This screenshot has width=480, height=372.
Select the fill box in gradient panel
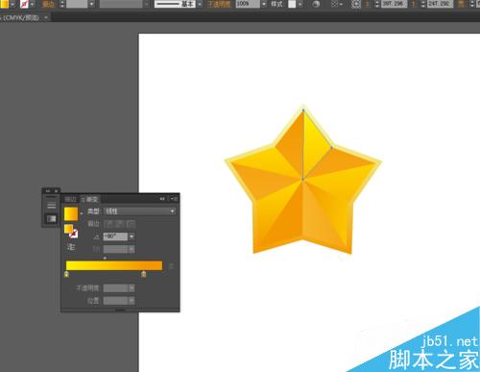click(x=68, y=229)
